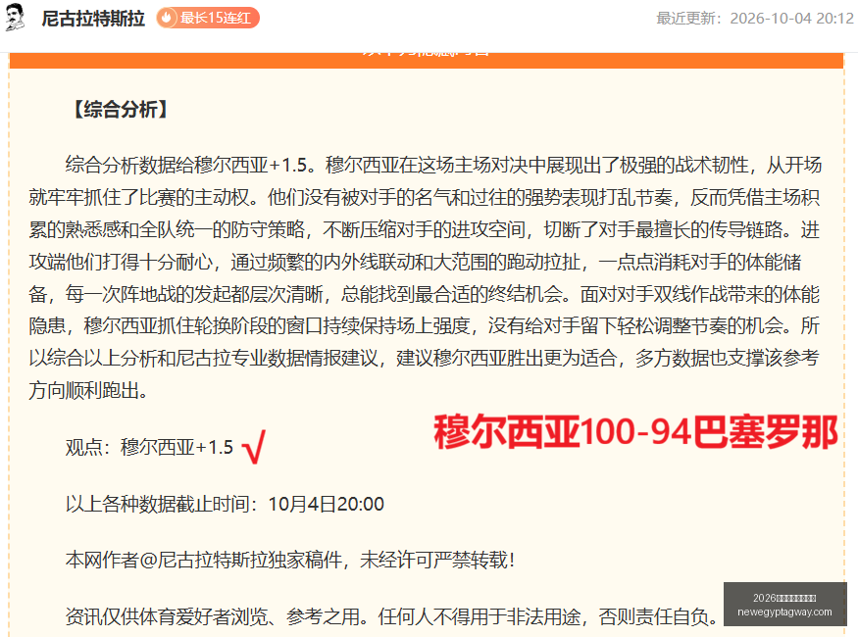This screenshot has width=858, height=637.
Task: Select the 观点：穆尔西亚+1.5 text
Action: (x=149, y=447)
